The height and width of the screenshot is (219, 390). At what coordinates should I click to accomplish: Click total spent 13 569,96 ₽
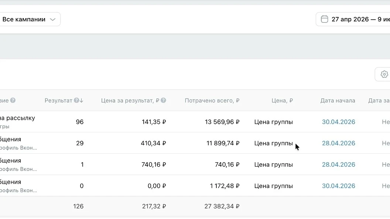point(222,122)
